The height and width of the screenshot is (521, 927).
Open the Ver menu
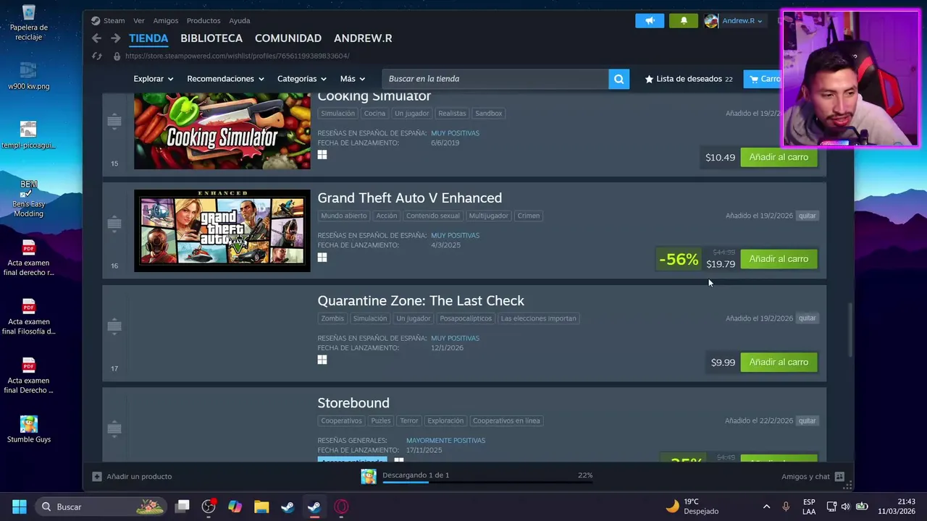click(139, 21)
